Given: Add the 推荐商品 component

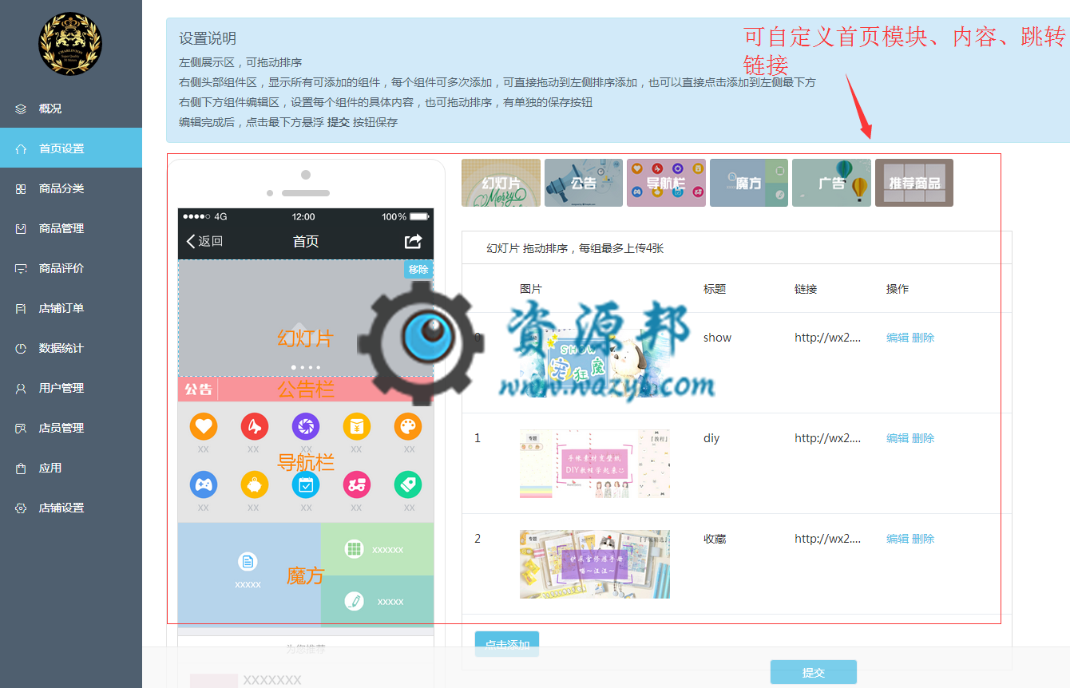Looking at the screenshot, I should pos(914,183).
